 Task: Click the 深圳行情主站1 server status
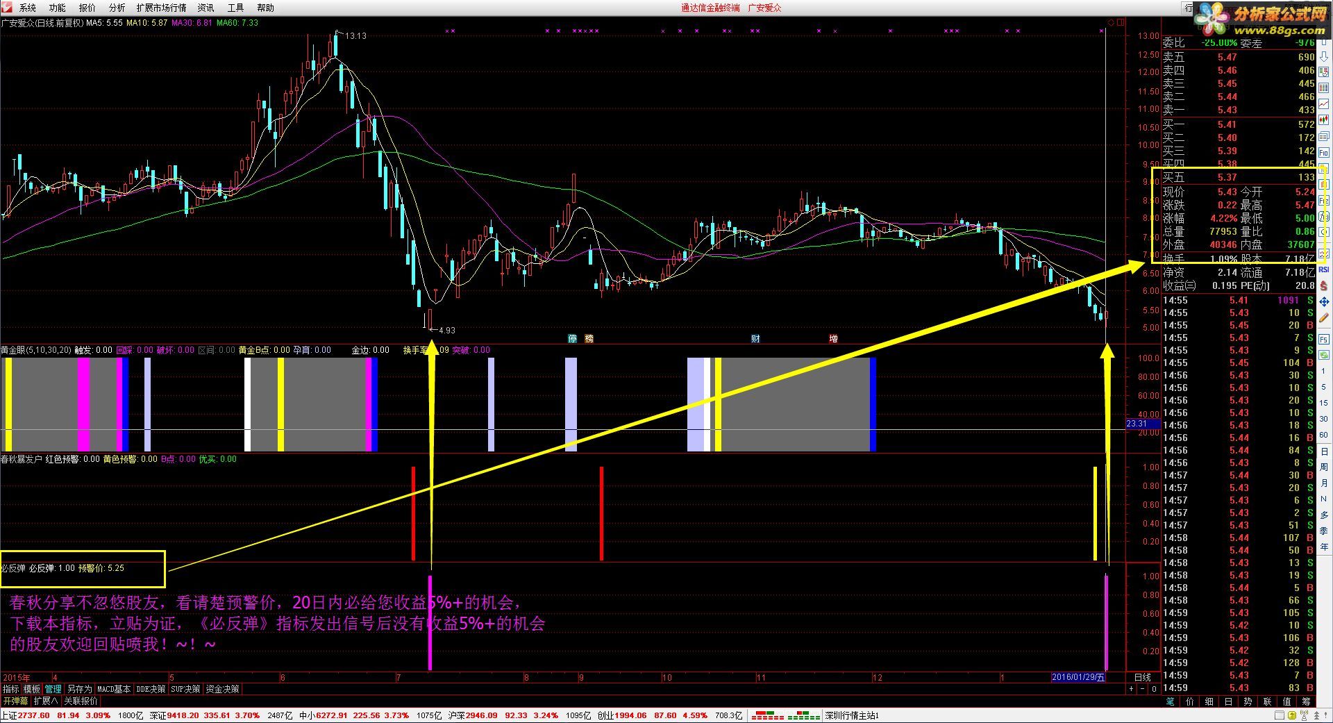pyautogui.click(x=853, y=715)
